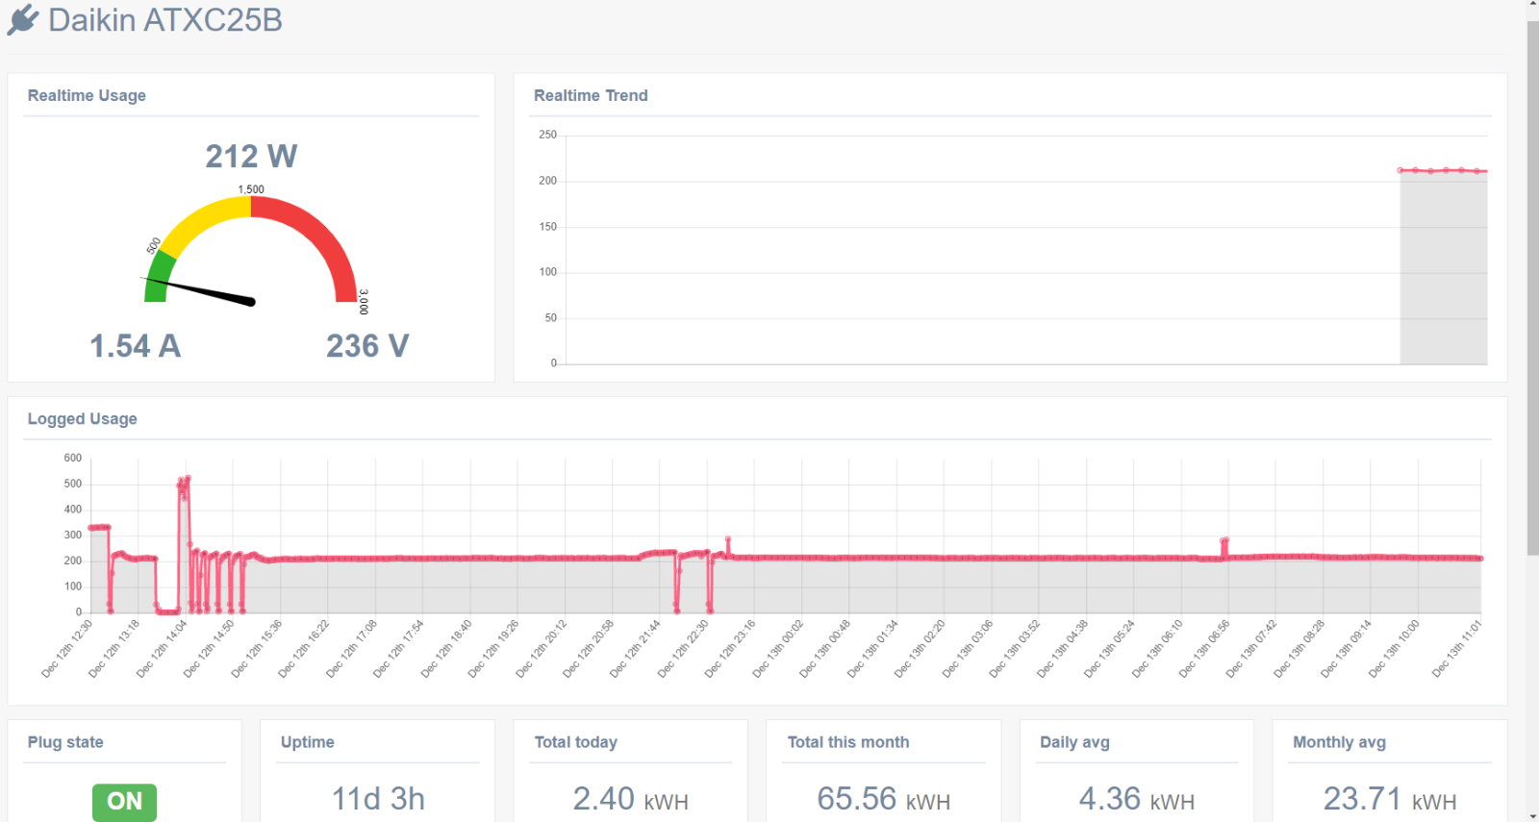Image resolution: width=1539 pixels, height=822 pixels.
Task: Click the Uptime card label
Action: coord(308,742)
